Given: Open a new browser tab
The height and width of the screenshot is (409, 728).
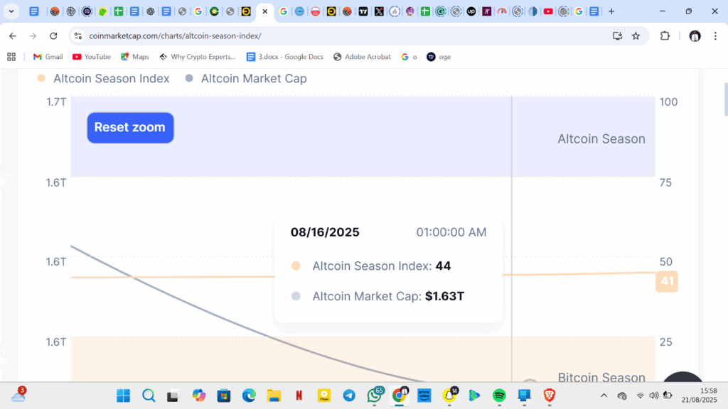Looking at the screenshot, I should coord(611,11).
